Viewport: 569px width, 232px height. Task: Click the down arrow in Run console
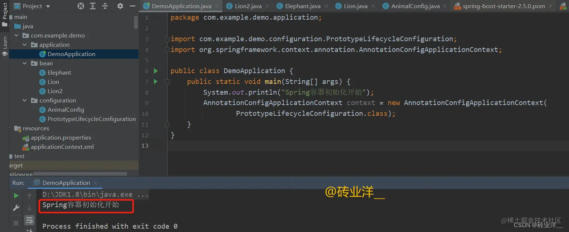[29, 208]
